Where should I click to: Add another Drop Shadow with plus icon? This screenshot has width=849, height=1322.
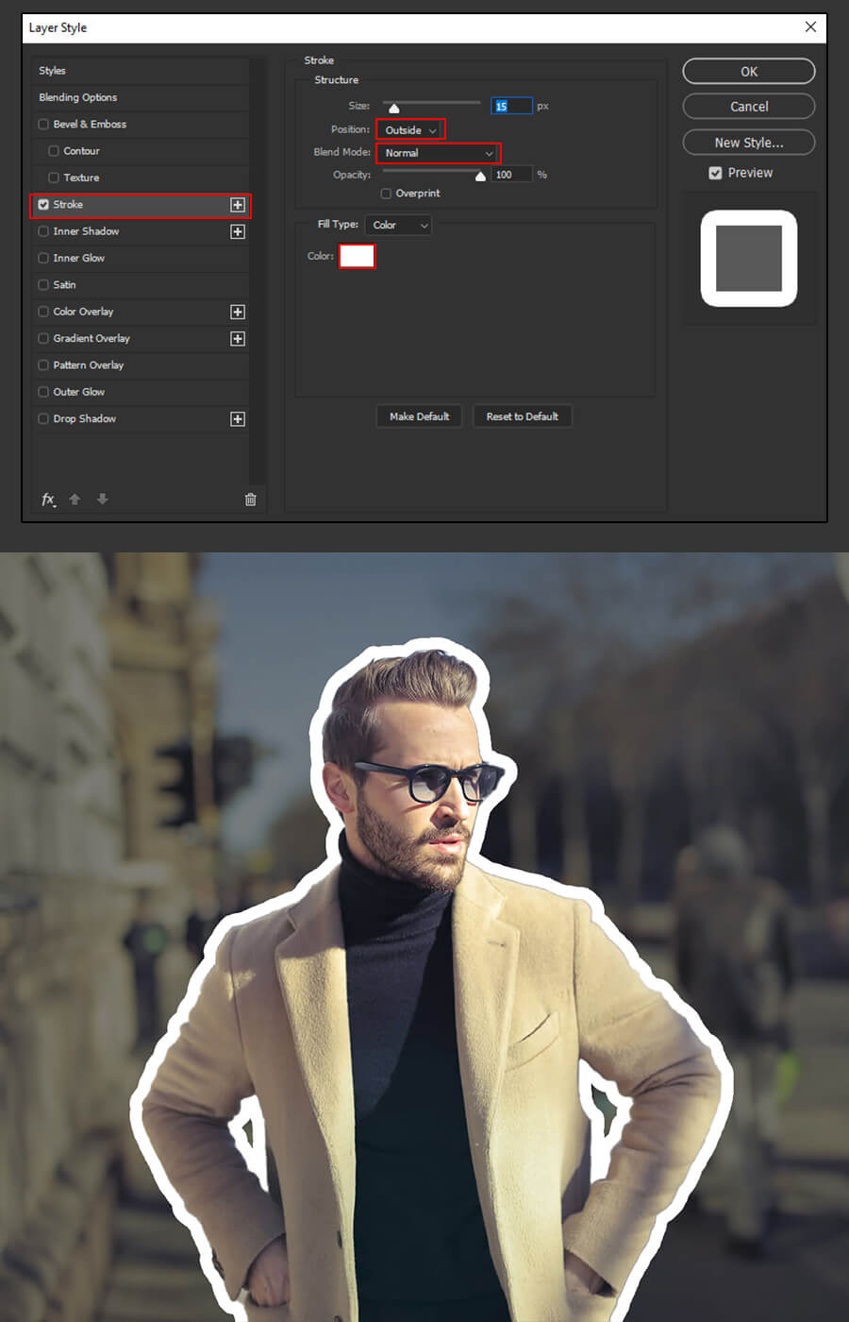coord(238,418)
